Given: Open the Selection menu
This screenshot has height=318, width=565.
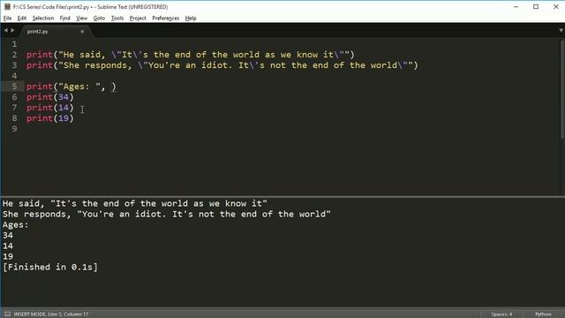Looking at the screenshot, I should [43, 18].
